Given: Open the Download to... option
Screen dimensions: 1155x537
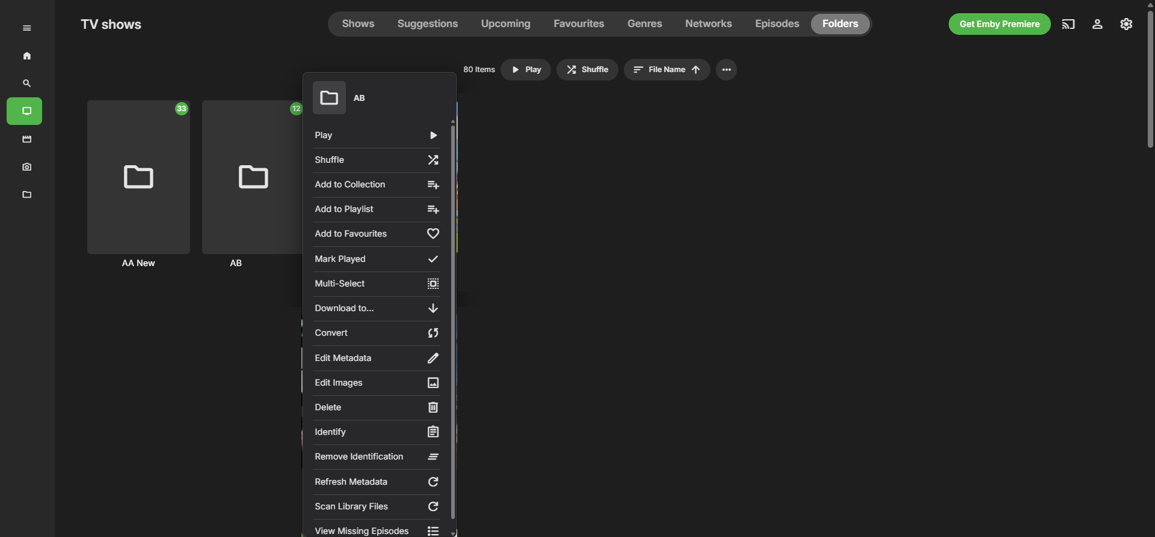Looking at the screenshot, I should [x=376, y=308].
